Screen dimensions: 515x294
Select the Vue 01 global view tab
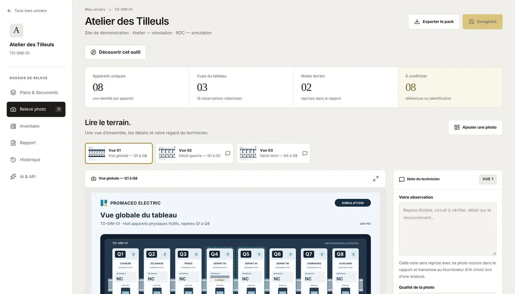tap(119, 153)
